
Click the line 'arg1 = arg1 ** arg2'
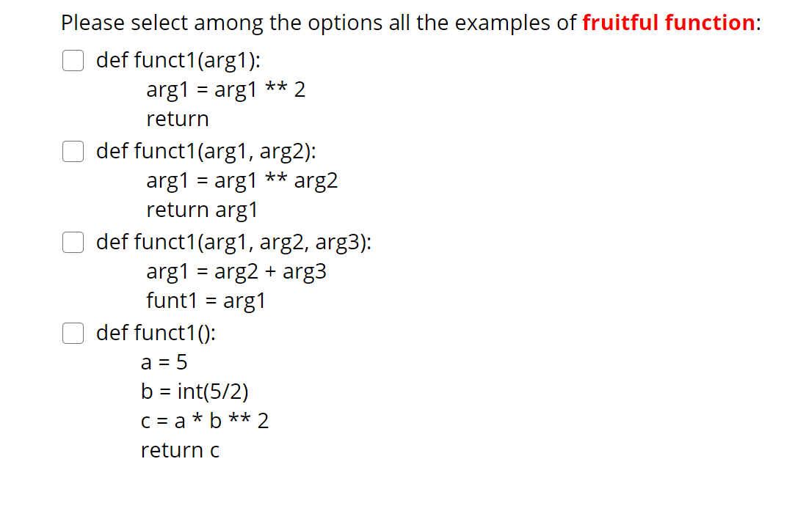242,180
